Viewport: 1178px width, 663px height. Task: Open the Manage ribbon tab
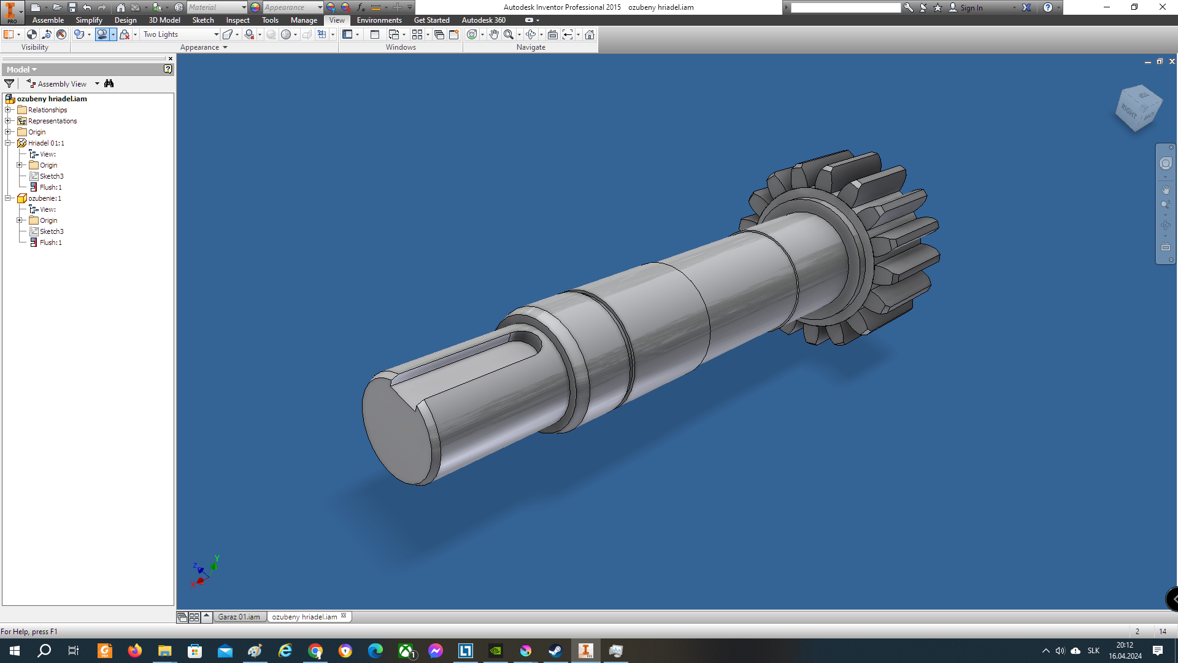tap(304, 20)
